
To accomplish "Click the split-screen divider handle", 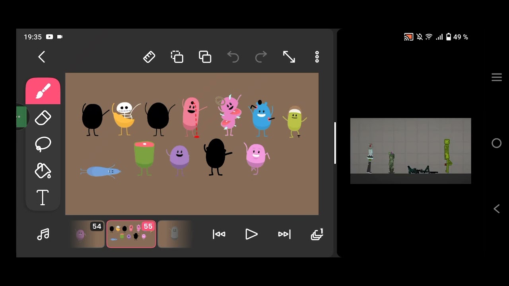I will pos(335,143).
